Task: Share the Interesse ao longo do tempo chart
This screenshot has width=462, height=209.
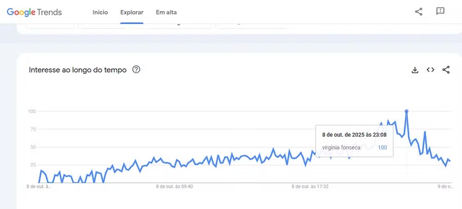Action: coord(446,70)
